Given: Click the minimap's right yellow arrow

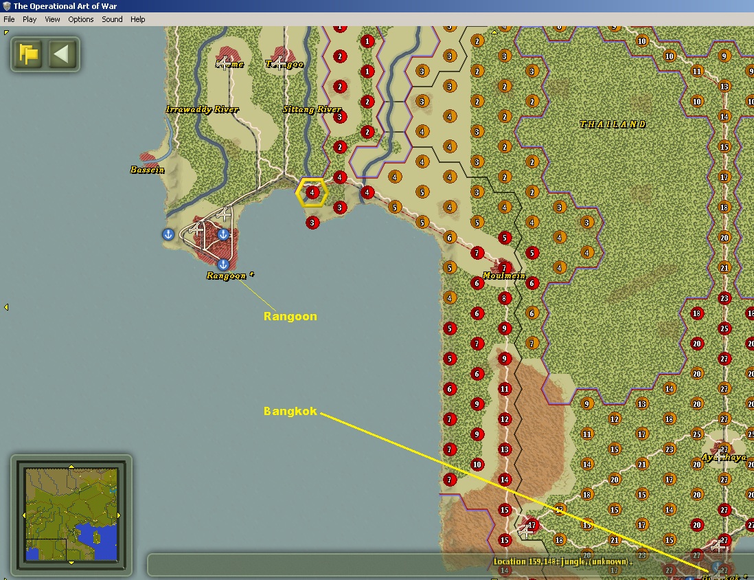Looking at the screenshot, I should [119, 515].
